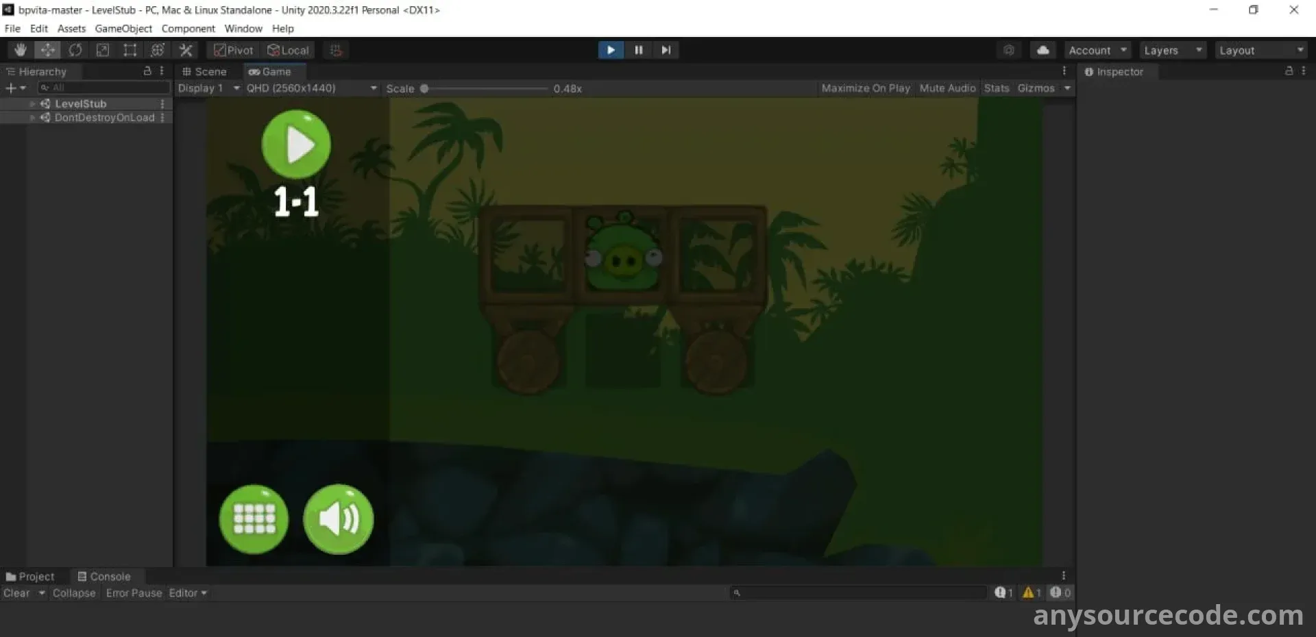Toggle Mute Audio in Game view

coord(947,88)
